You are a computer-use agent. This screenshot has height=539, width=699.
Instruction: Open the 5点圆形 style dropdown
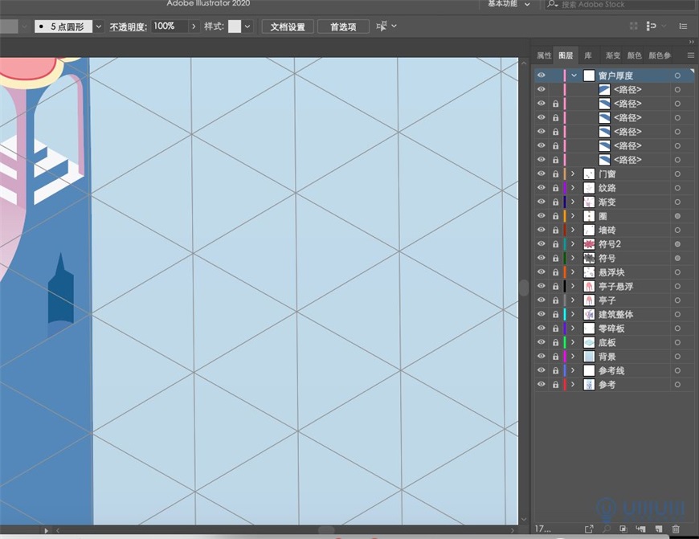tap(98, 26)
